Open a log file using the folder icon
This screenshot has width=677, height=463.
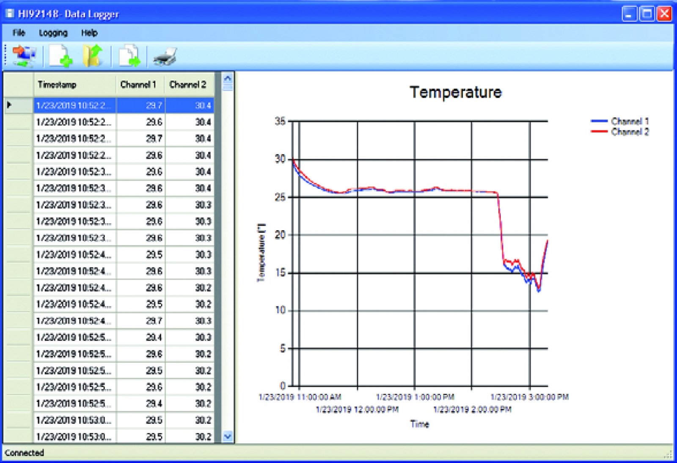pyautogui.click(x=93, y=56)
